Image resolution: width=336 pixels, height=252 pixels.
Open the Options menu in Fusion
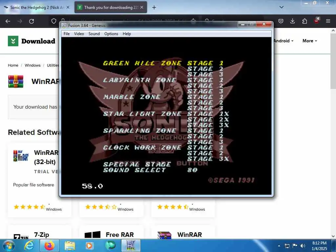click(111, 34)
